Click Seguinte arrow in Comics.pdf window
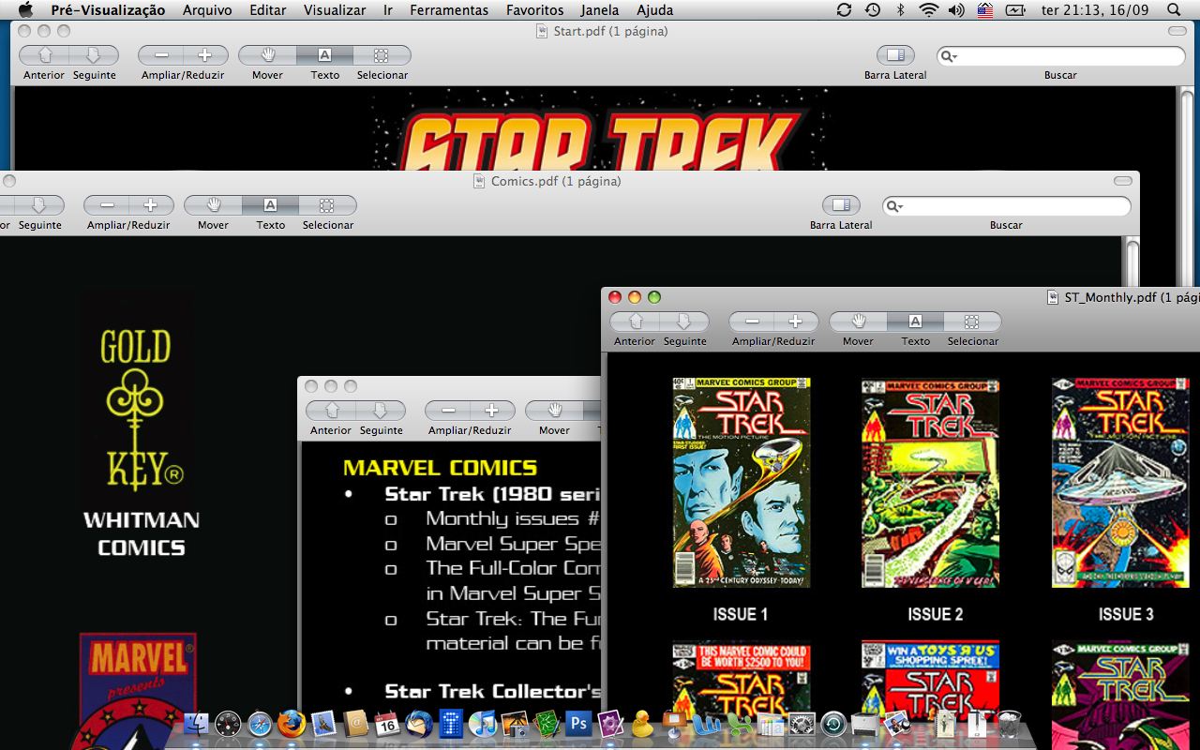The width and height of the screenshot is (1200, 750). tap(39, 205)
